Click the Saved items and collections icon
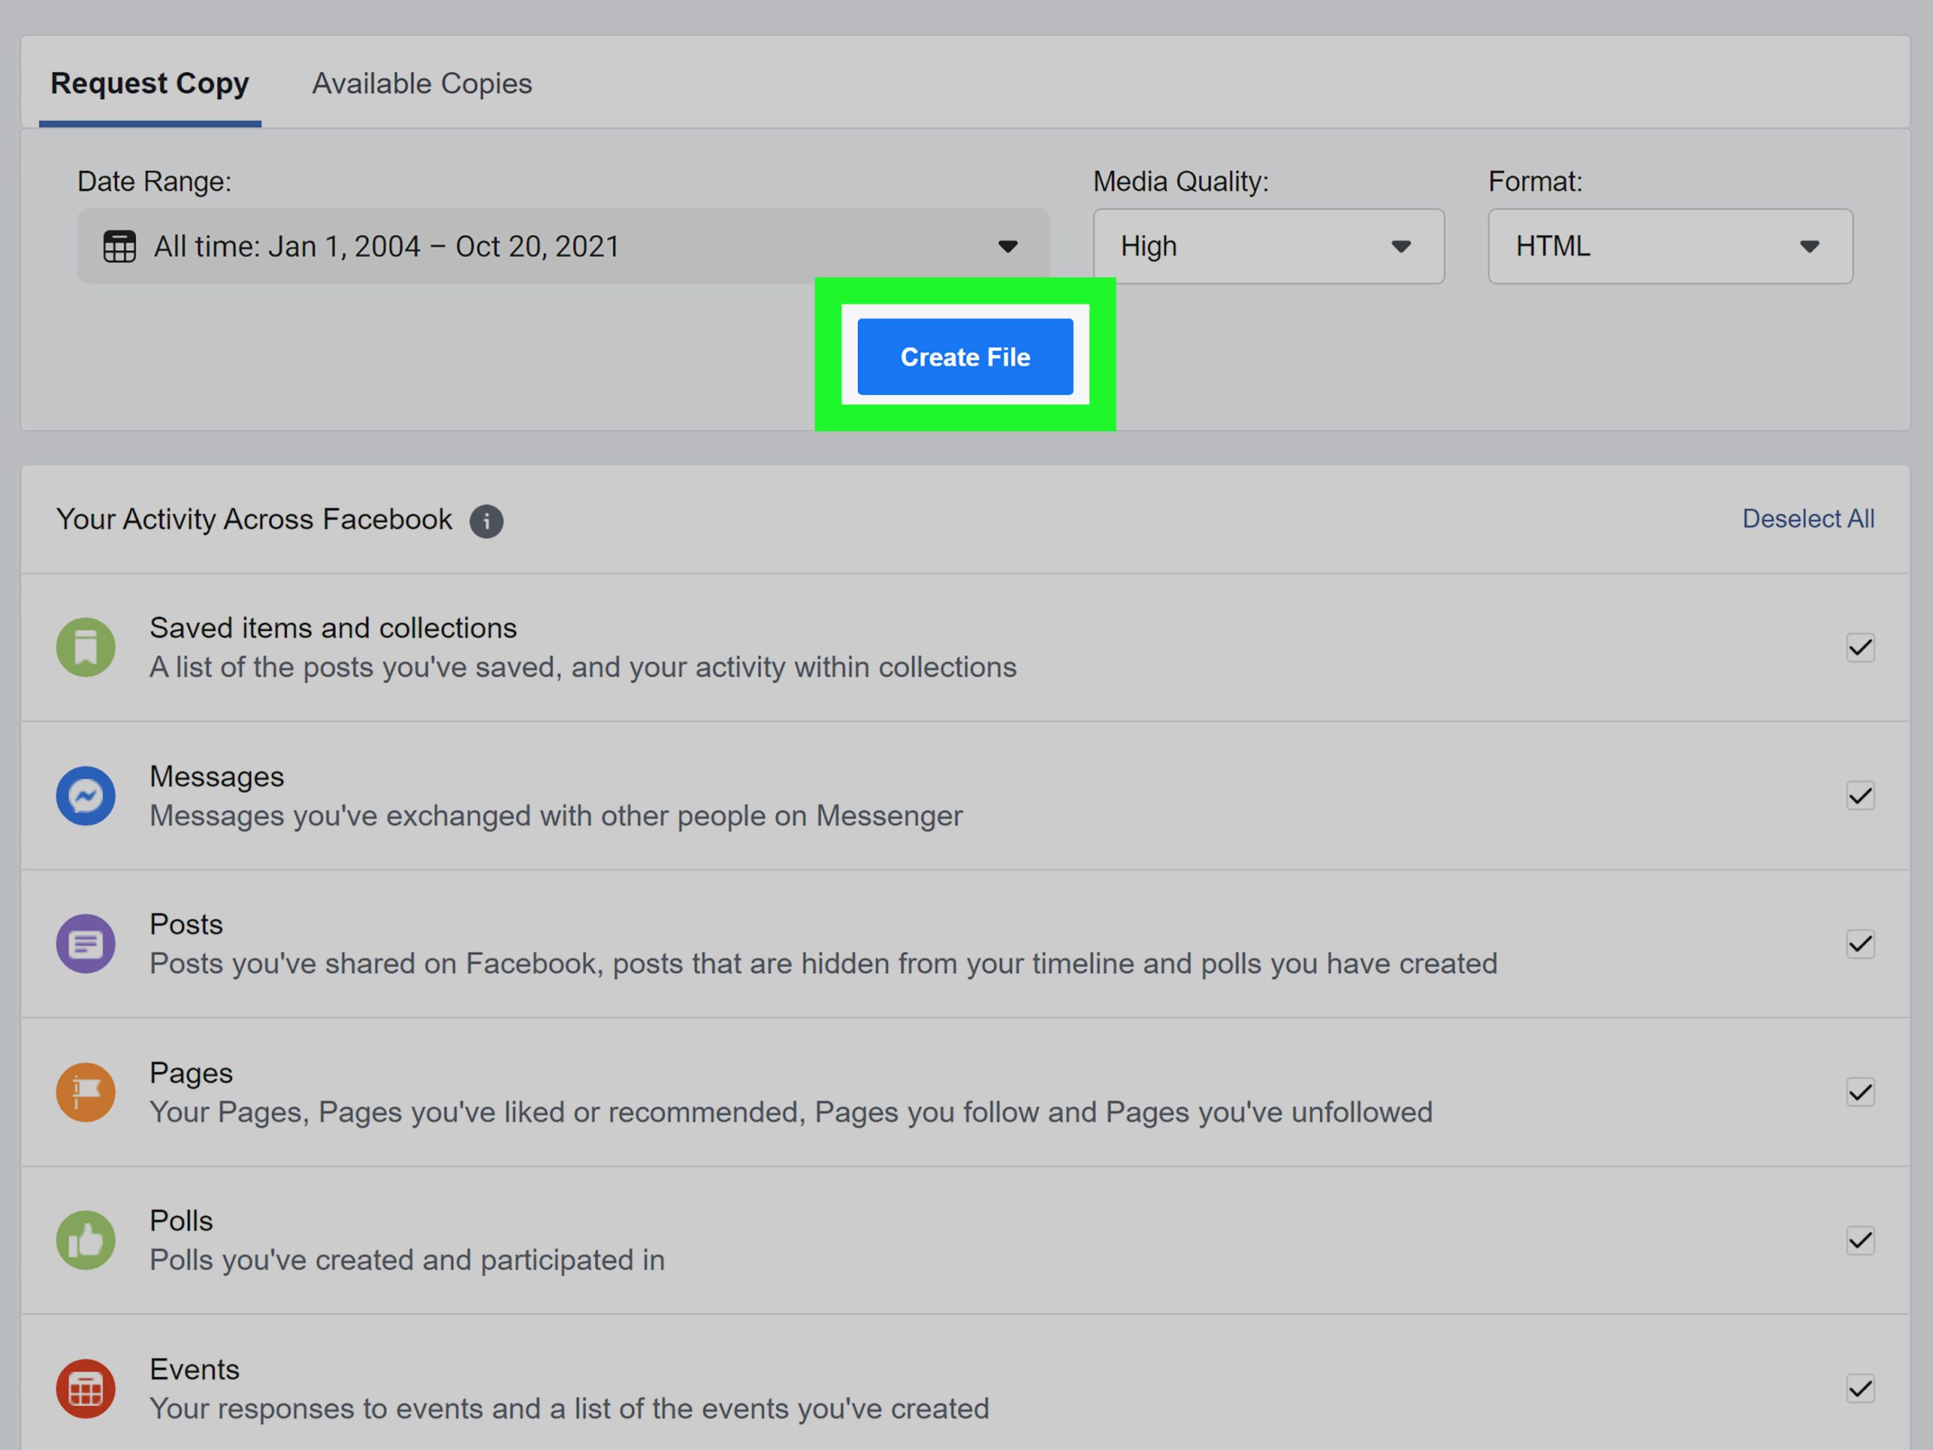This screenshot has height=1450, width=1933. tap(85, 643)
